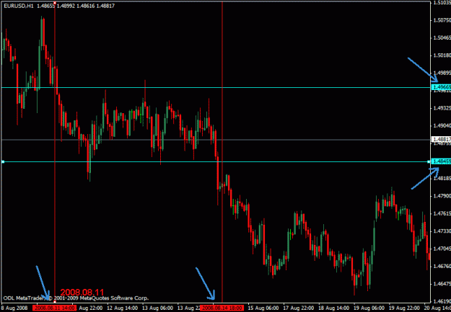Click the 1.50750 price axis label
Screen dimensions: 451x312
[x=442, y=20]
